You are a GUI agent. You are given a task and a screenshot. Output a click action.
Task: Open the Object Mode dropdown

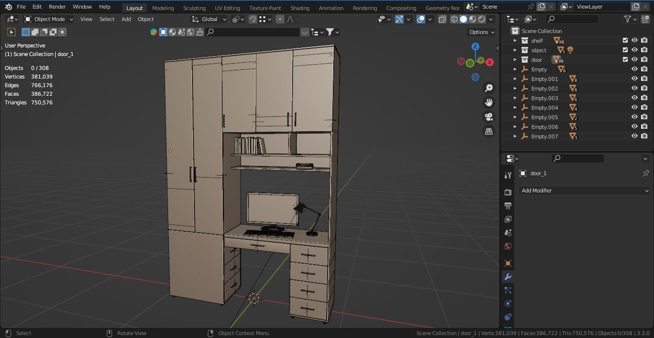coord(49,19)
